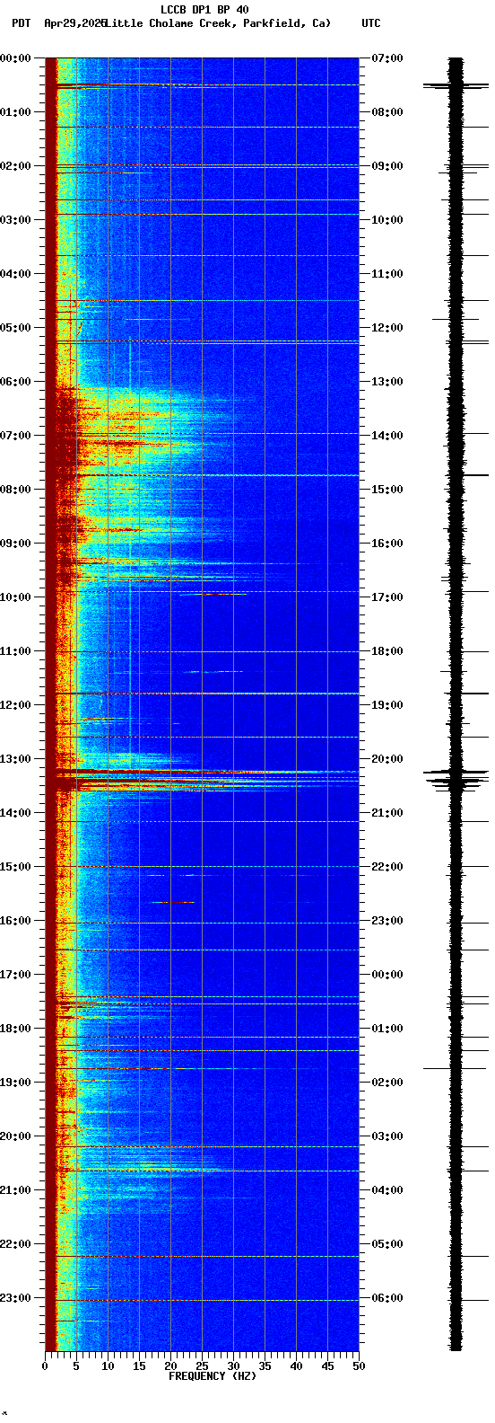
Task: Click the PDT time label '12:00'
Action: [x=15, y=705]
